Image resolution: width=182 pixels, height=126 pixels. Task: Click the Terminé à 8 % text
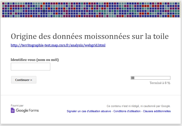point(160,83)
